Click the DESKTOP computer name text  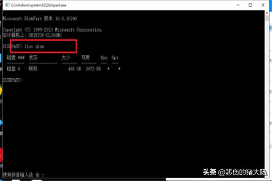(x=45, y=35)
